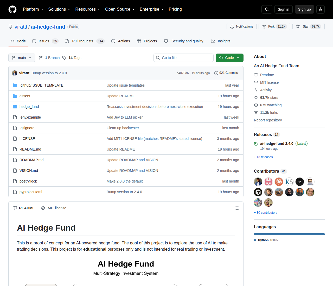Open the + 30 contributors link
Screen dimensions: 333x286
(266, 213)
